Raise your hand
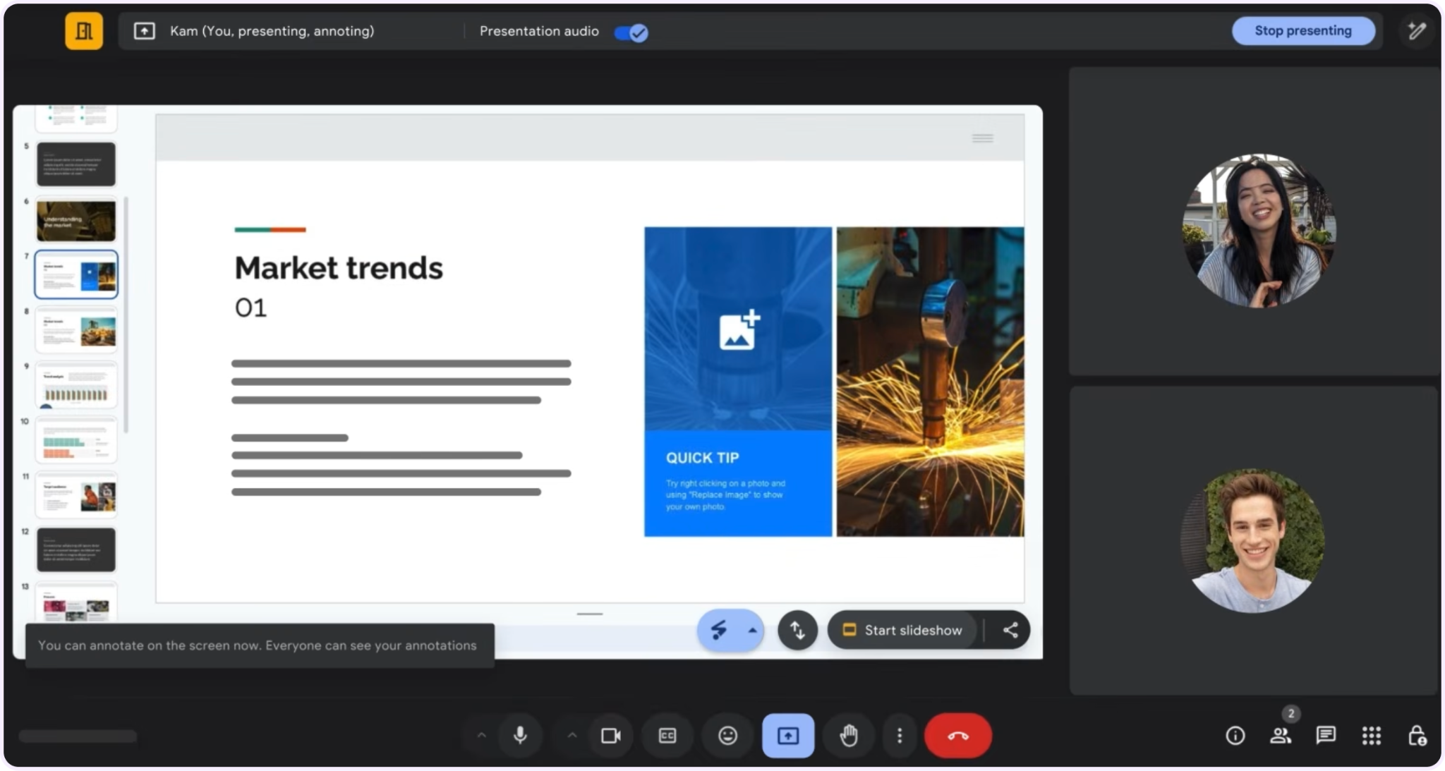 pos(849,736)
